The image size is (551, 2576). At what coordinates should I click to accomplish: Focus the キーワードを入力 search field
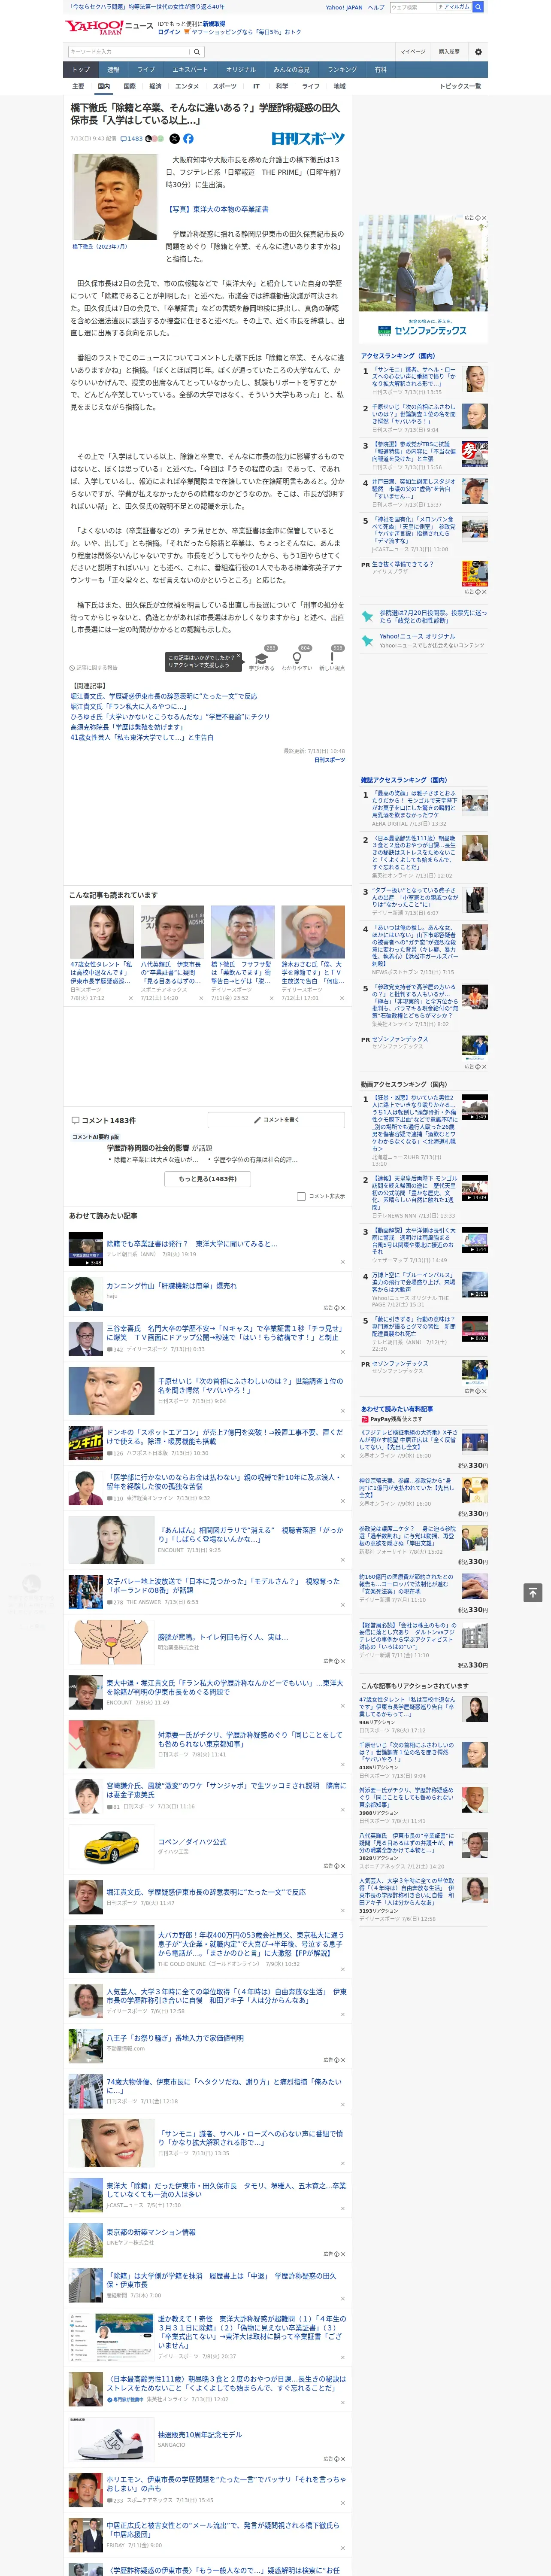pos(128,52)
